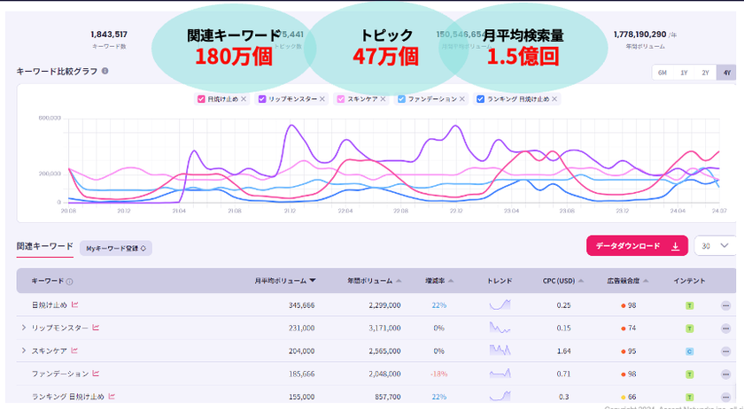Viewport: 744px width, 409px height.
Task: Click the 1,843,517 keyword count
Action: pyautogui.click(x=109, y=35)
